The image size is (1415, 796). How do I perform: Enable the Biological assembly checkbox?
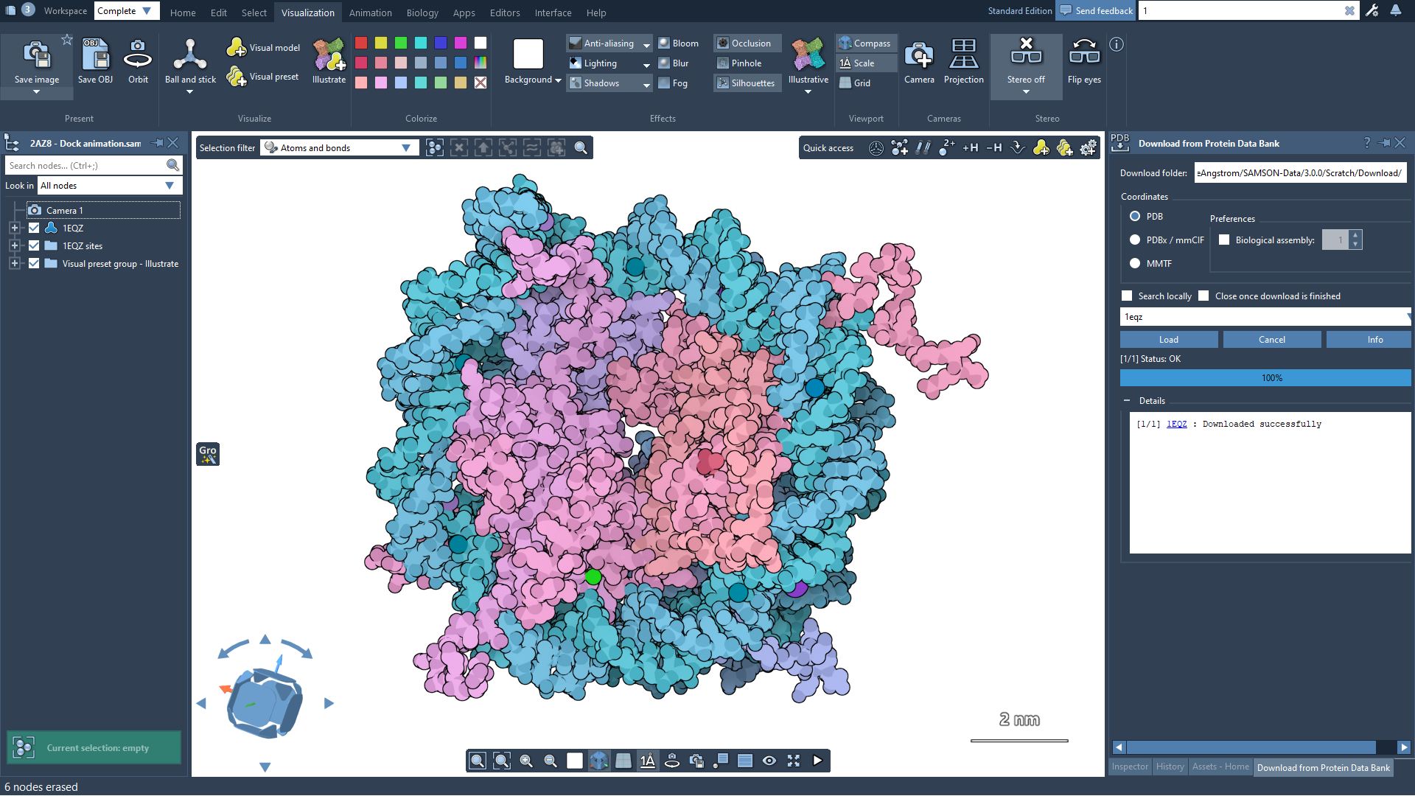coord(1224,240)
